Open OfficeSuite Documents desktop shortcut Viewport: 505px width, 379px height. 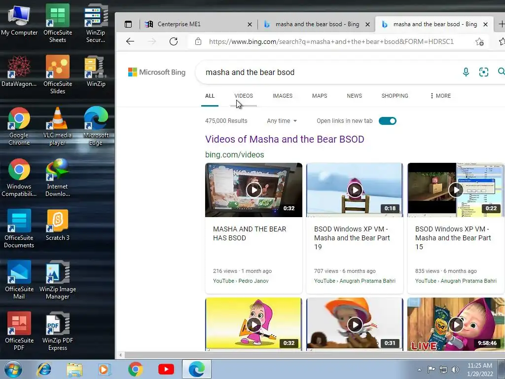point(19,229)
